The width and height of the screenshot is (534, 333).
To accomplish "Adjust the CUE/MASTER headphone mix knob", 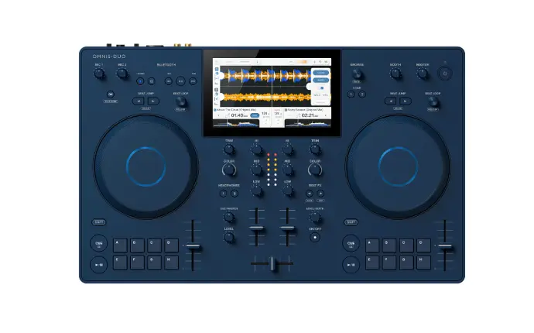I will [x=229, y=217].
